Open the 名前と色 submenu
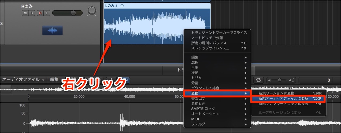This screenshot has width=341, height=133. click(x=217, y=103)
